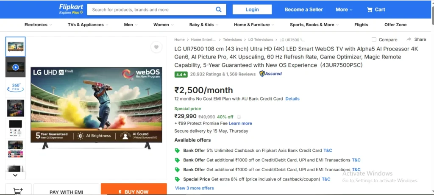Viewport: 434px width, 195px height.
Task: Click the Home breadcrumb
Action: pos(179,39)
